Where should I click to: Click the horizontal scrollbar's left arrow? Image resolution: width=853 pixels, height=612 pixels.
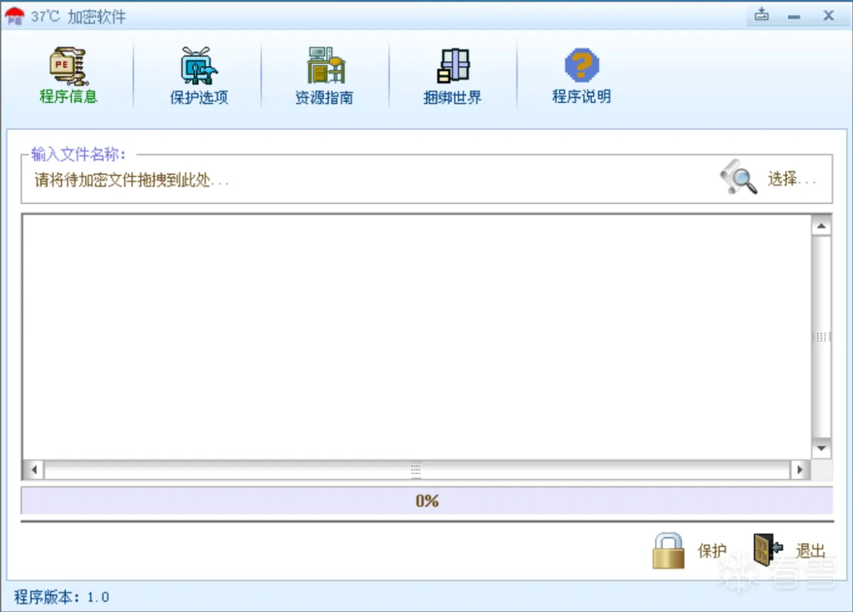click(33, 469)
